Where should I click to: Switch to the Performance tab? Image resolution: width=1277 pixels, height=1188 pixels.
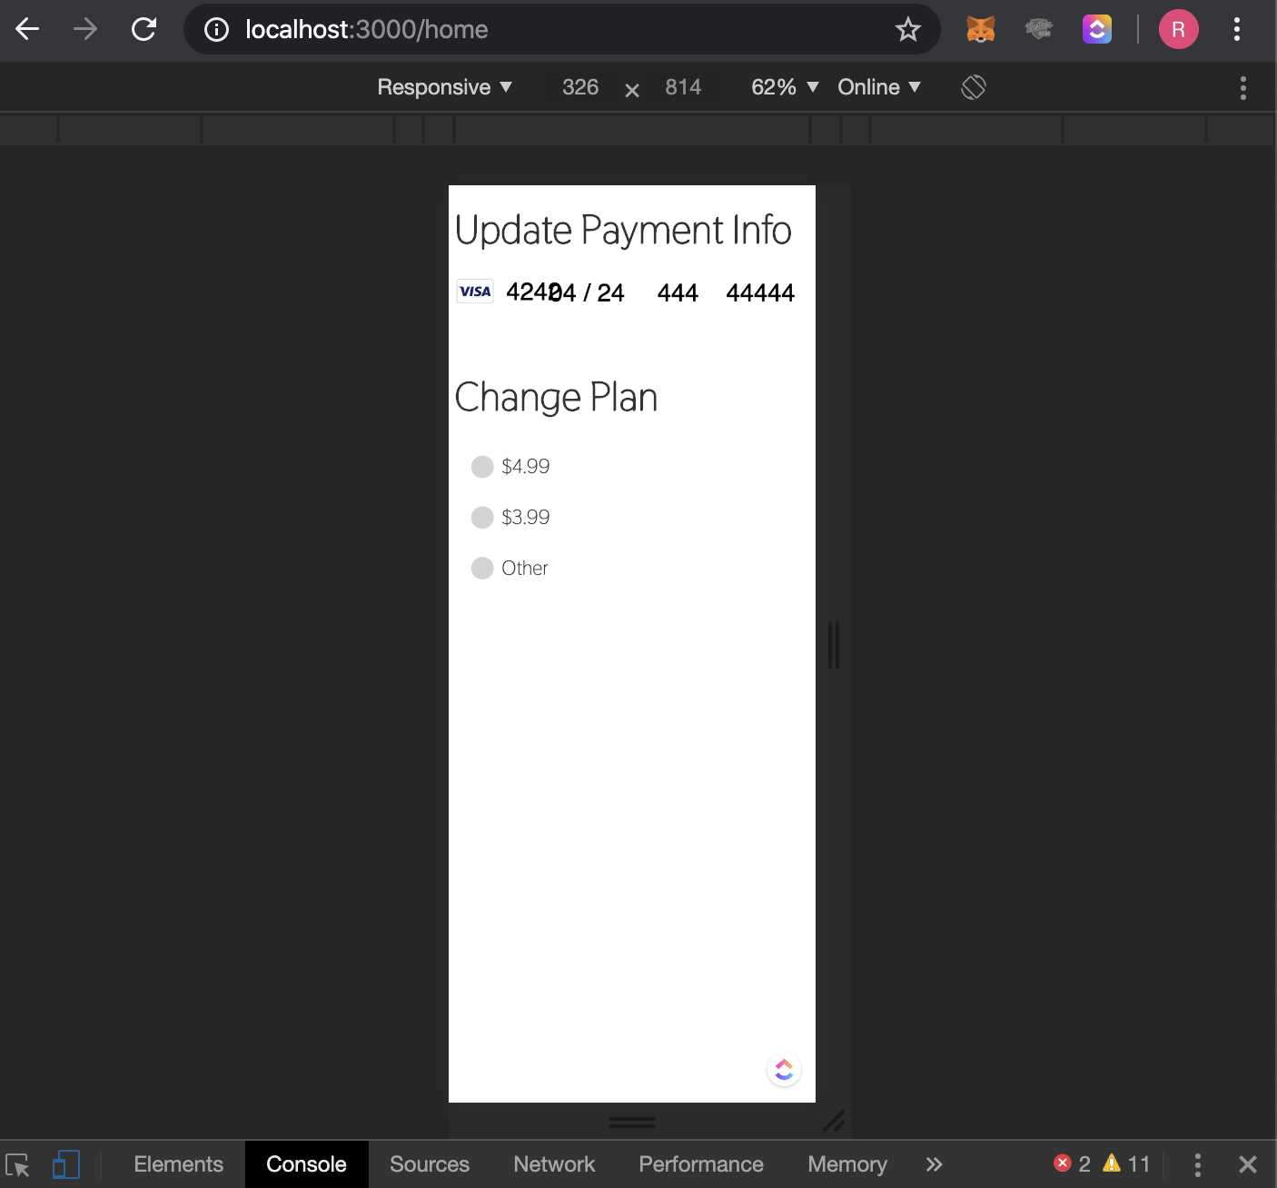pos(701,1164)
